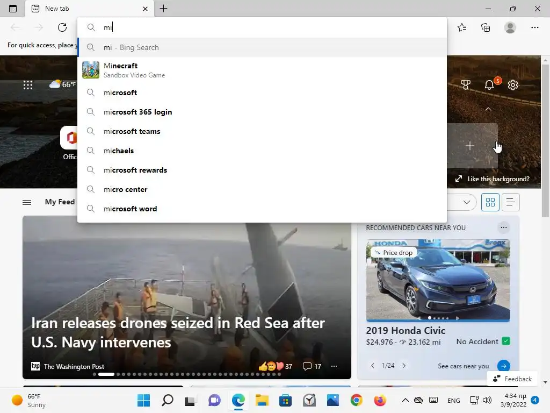Add a quick link site tile
The image size is (550, 413).
click(x=469, y=146)
